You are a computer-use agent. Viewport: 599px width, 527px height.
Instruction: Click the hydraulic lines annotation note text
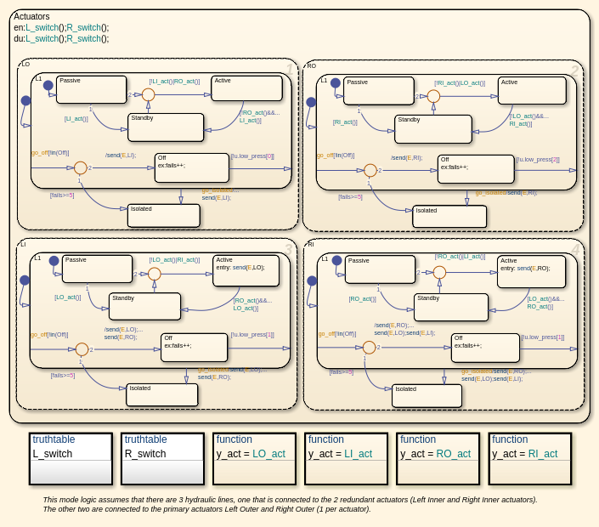pos(290,504)
